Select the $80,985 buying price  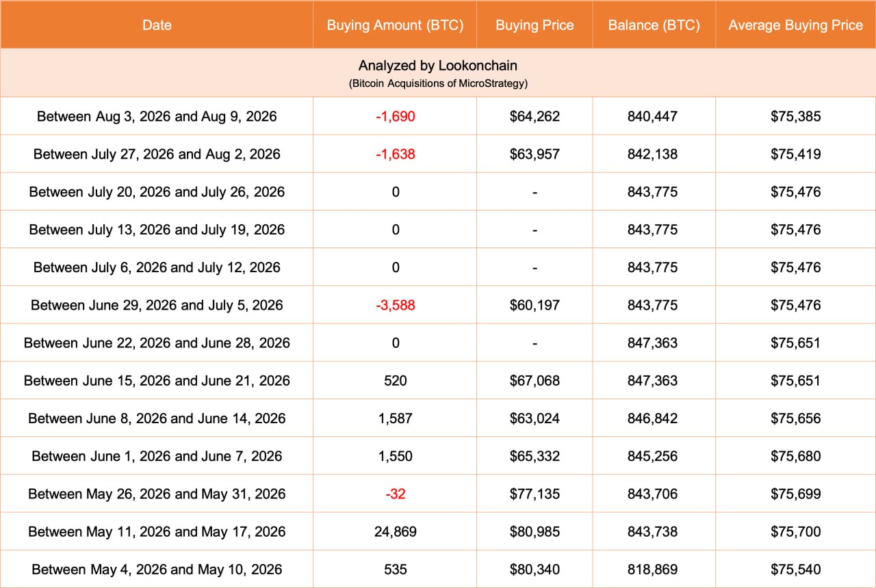(x=534, y=531)
